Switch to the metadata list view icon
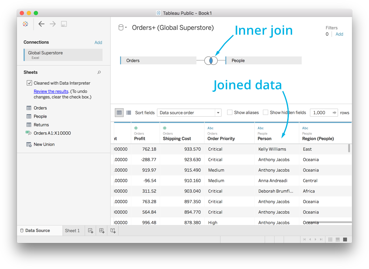 [129, 113]
